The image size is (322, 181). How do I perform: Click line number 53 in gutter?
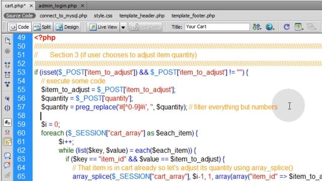pyautogui.click(x=21, y=72)
